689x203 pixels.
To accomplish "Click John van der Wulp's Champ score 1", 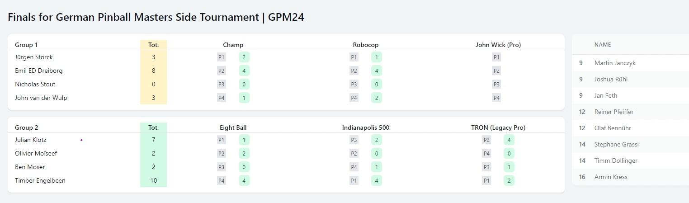I will [x=244, y=98].
